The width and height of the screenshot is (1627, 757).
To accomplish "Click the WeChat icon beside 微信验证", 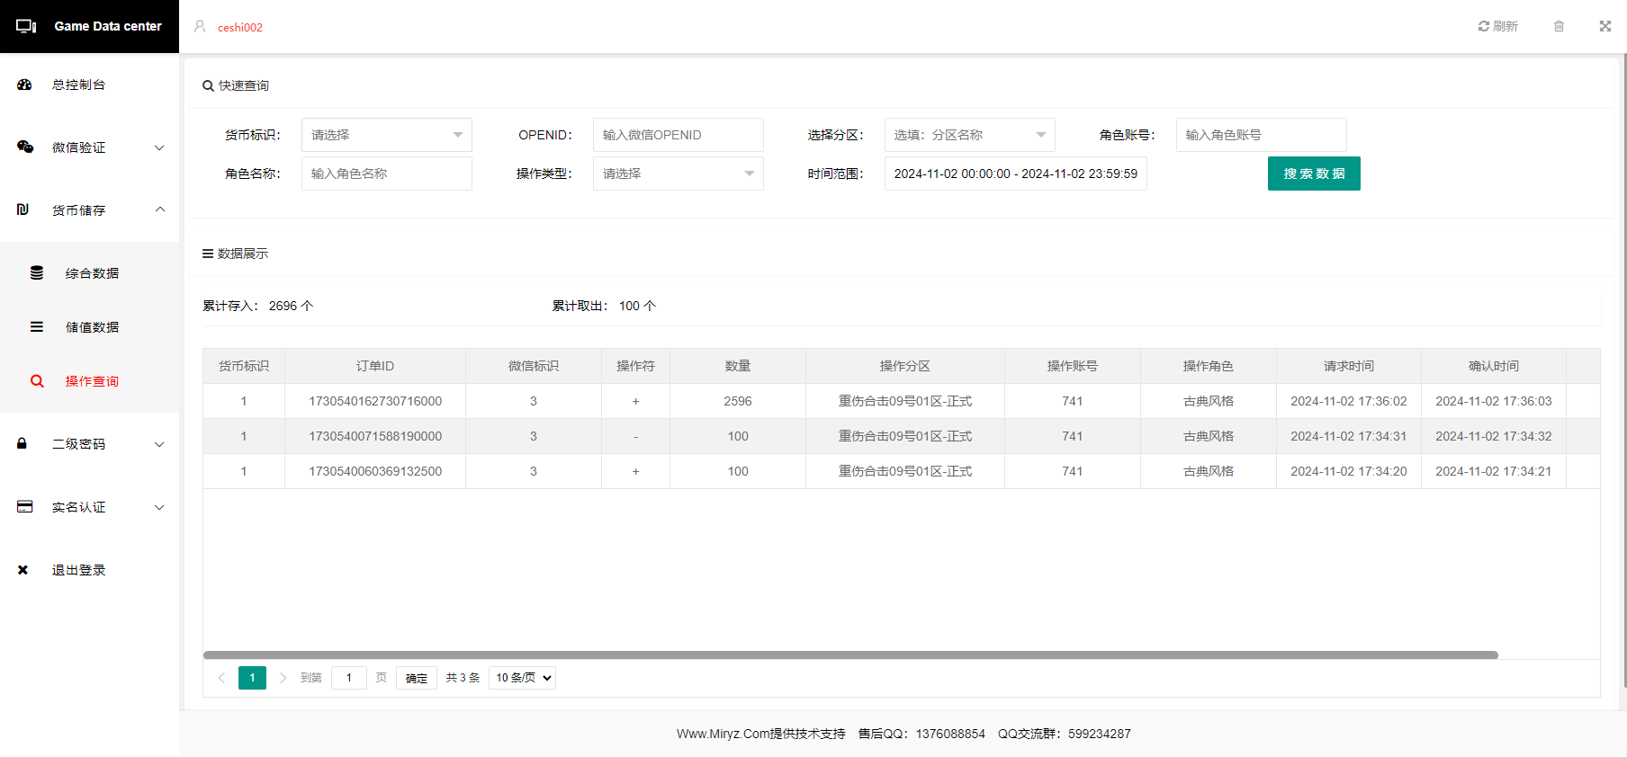I will 25,147.
